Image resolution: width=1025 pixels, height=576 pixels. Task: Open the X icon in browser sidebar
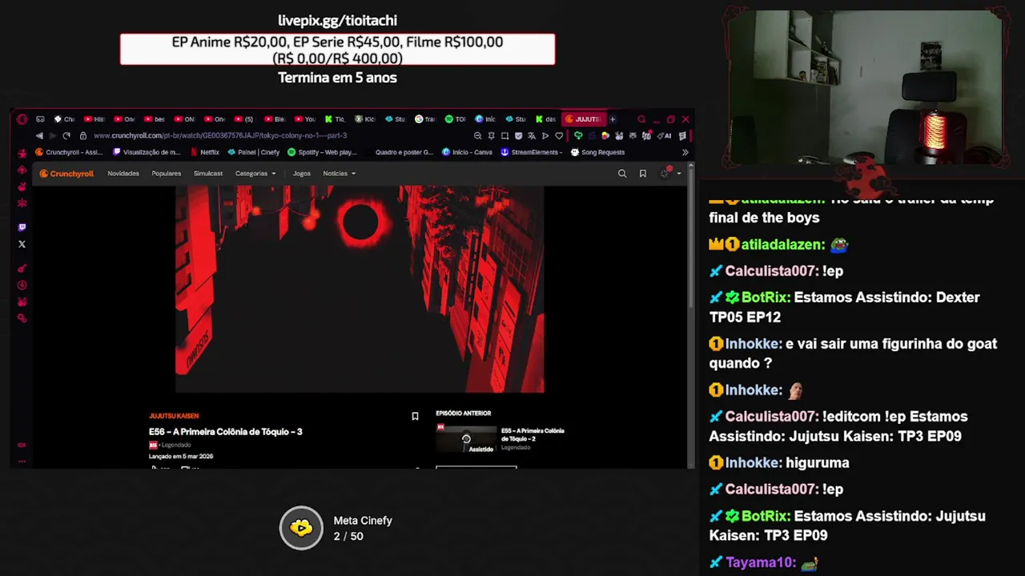(22, 244)
